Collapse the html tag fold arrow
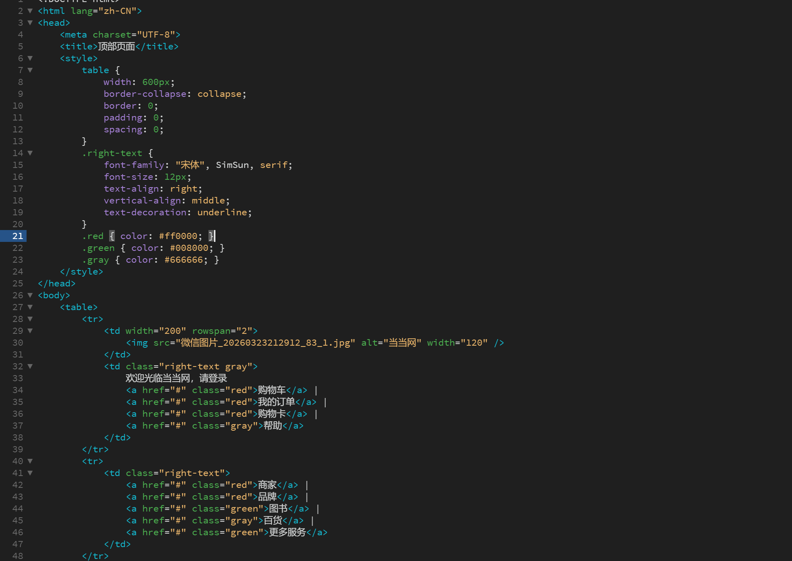Image resolution: width=792 pixels, height=561 pixels. click(30, 11)
